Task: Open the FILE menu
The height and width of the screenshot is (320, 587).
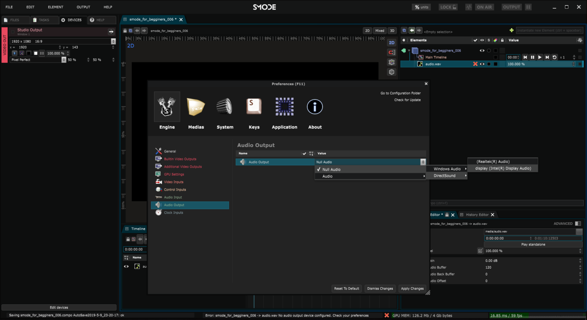Action: (x=9, y=7)
